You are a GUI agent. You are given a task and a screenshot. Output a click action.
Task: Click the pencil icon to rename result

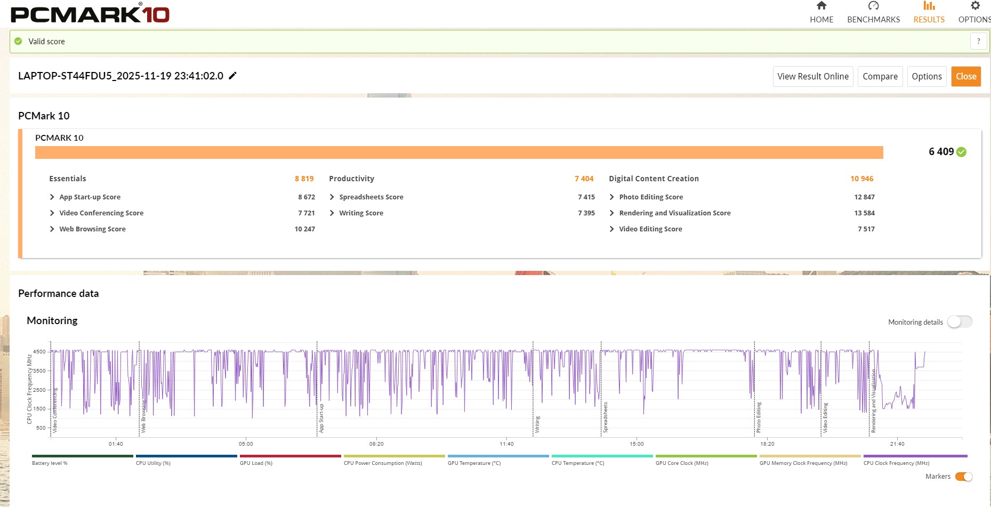click(232, 76)
